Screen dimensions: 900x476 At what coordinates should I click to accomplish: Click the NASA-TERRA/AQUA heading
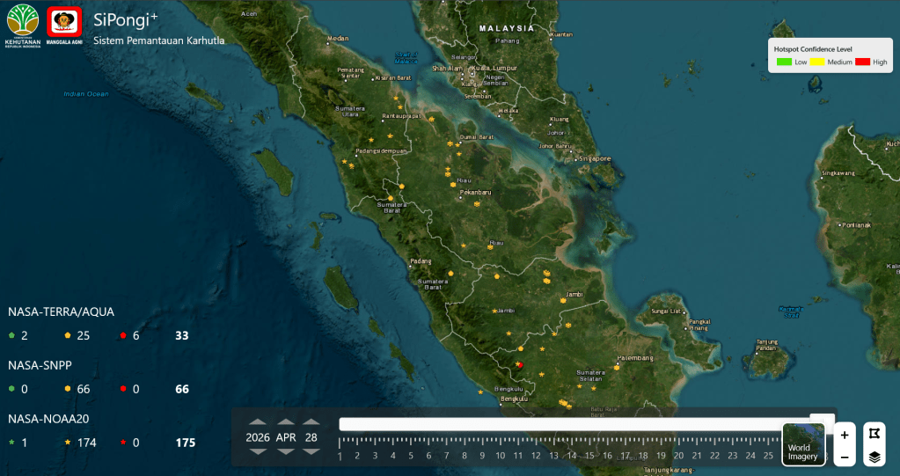pyautogui.click(x=61, y=311)
